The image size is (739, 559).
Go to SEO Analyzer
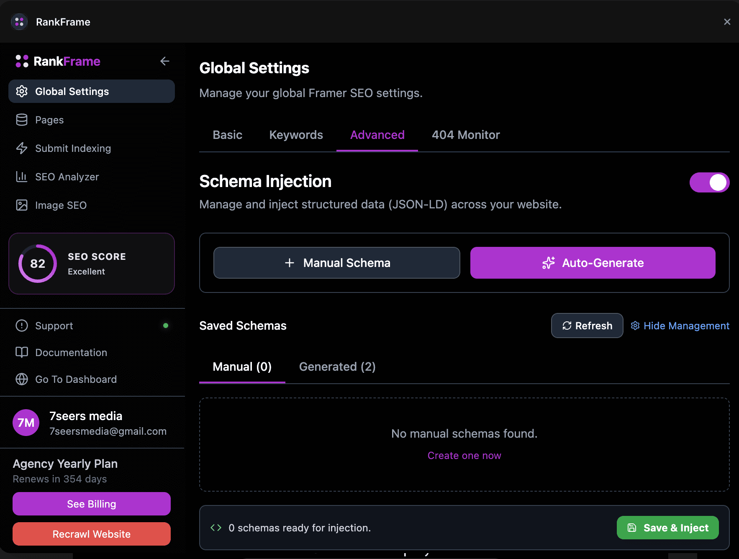(x=92, y=177)
